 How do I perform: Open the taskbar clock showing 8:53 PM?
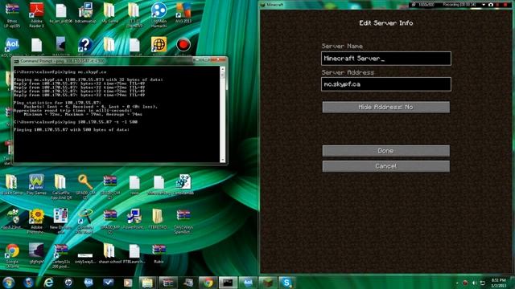pos(499,283)
